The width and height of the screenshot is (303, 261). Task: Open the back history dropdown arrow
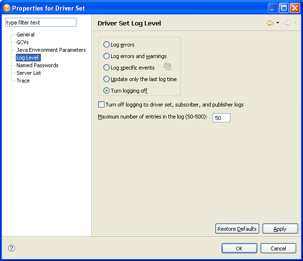click(278, 23)
